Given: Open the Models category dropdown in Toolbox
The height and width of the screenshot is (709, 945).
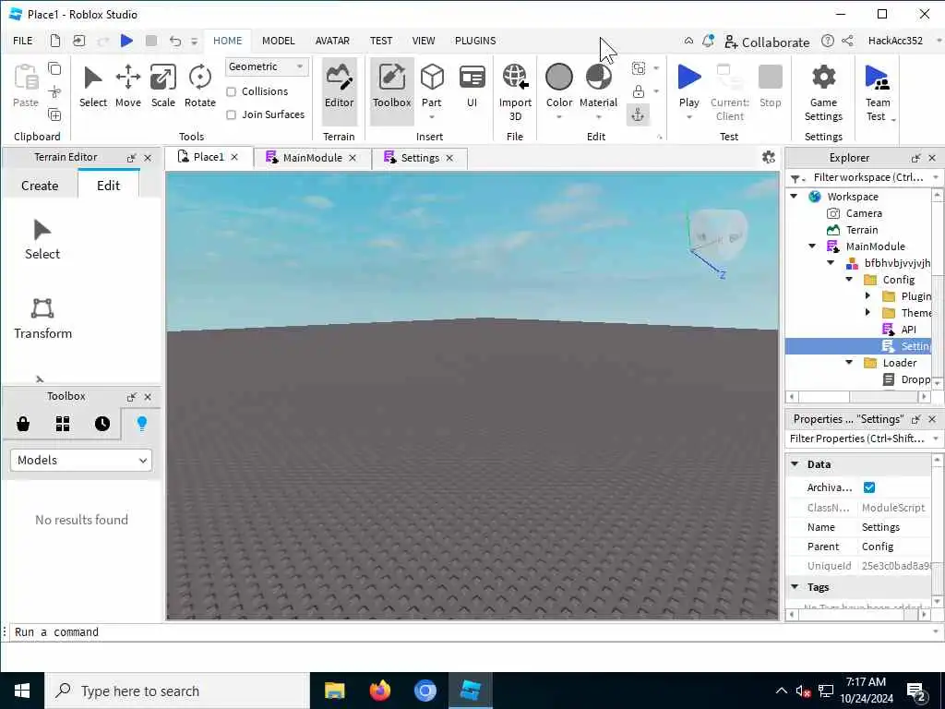Looking at the screenshot, I should pos(81,460).
